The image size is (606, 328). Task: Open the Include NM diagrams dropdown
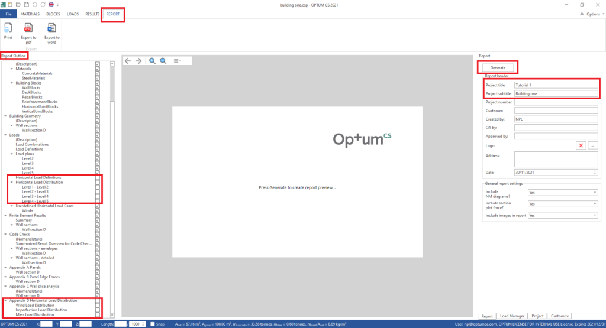pyautogui.click(x=562, y=193)
